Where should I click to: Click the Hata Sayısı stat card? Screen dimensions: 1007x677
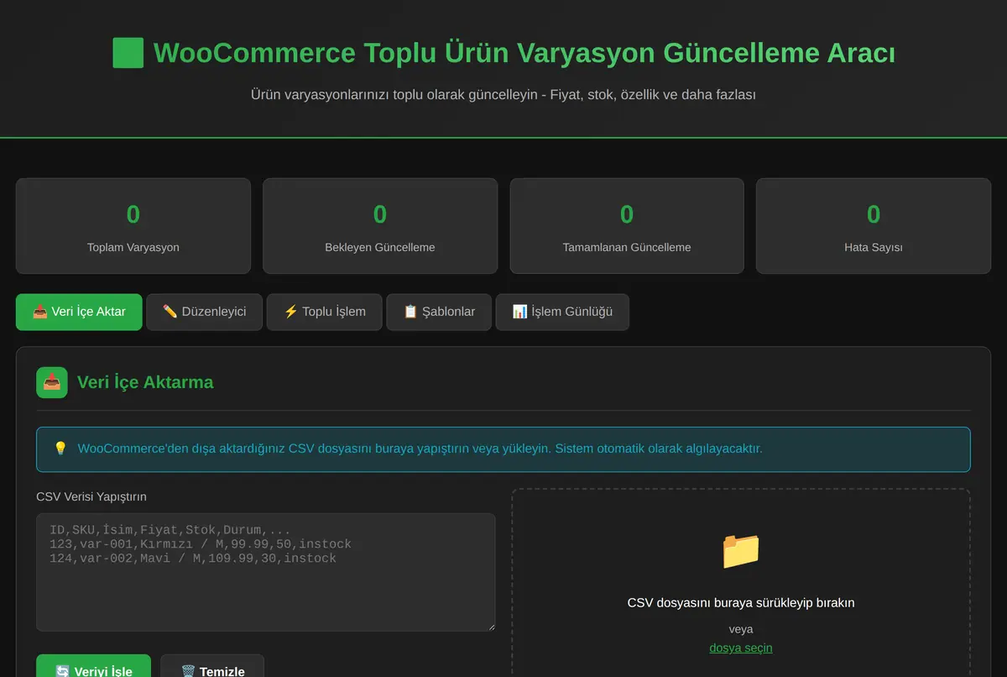(874, 226)
